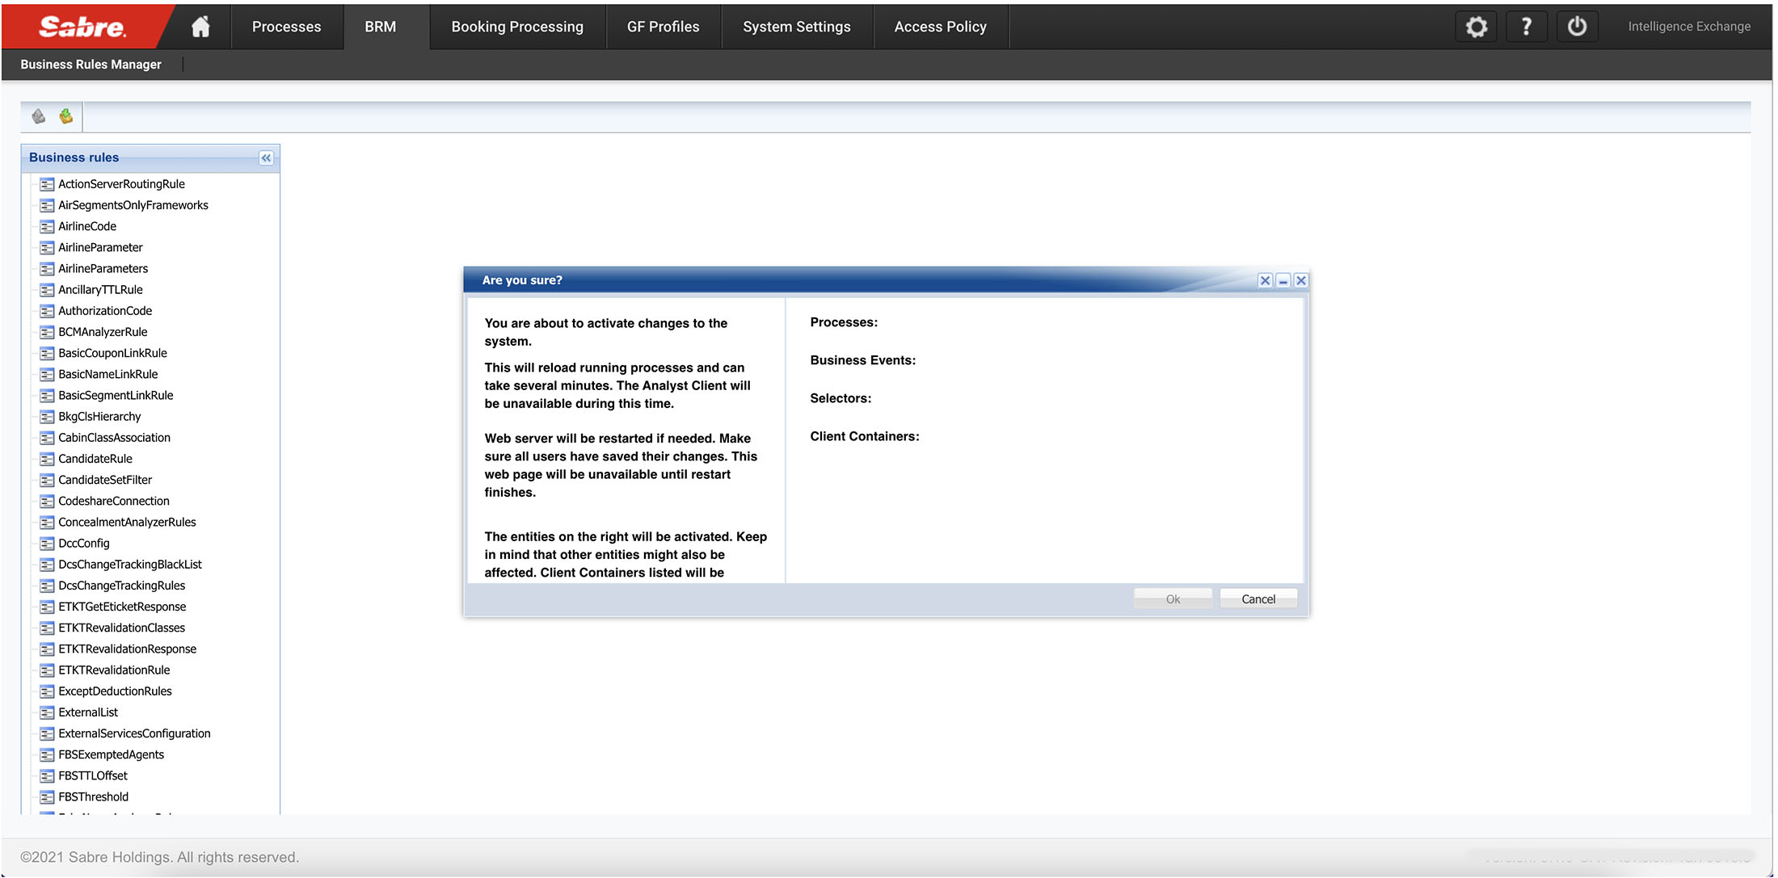1778x878 pixels.
Task: Click the power logout icon
Action: pyautogui.click(x=1576, y=27)
